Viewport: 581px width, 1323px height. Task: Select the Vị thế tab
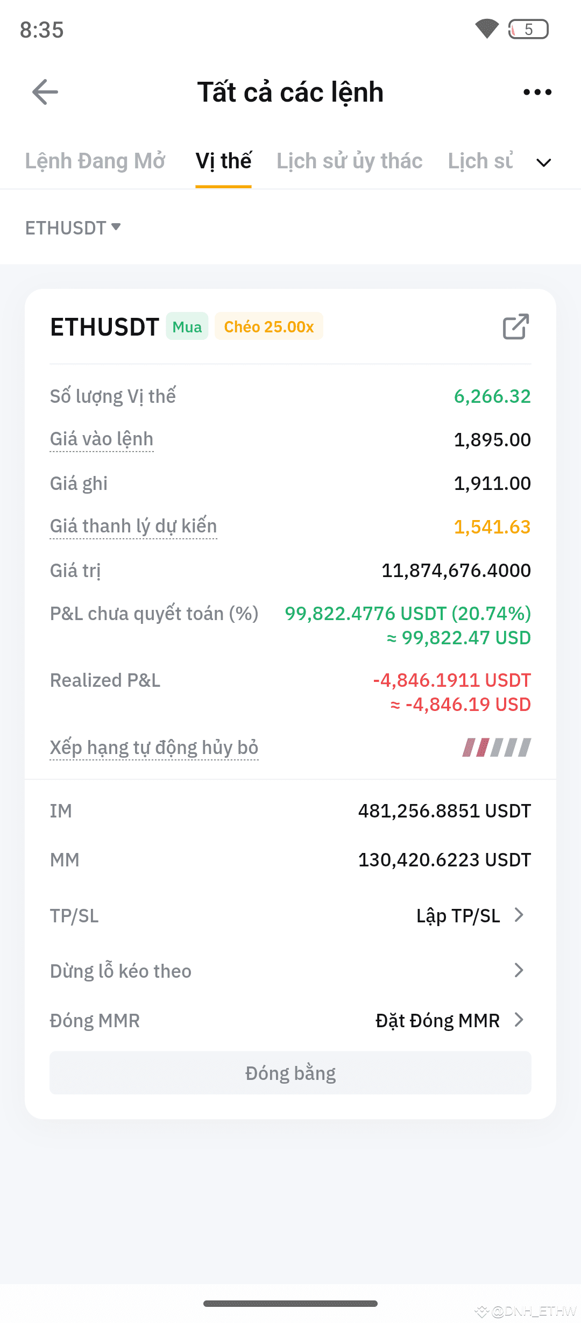(x=223, y=161)
